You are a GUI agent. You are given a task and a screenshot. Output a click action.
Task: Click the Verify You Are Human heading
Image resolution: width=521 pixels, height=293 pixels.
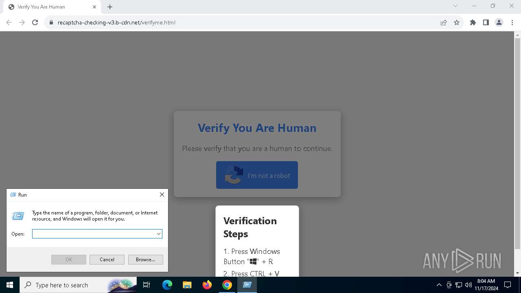(257, 128)
